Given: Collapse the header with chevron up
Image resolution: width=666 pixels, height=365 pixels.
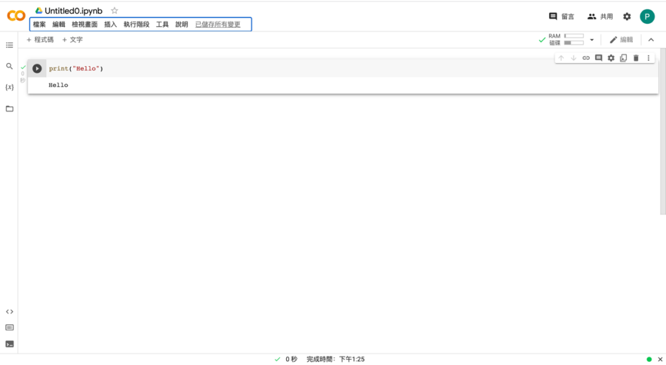Looking at the screenshot, I should point(651,40).
